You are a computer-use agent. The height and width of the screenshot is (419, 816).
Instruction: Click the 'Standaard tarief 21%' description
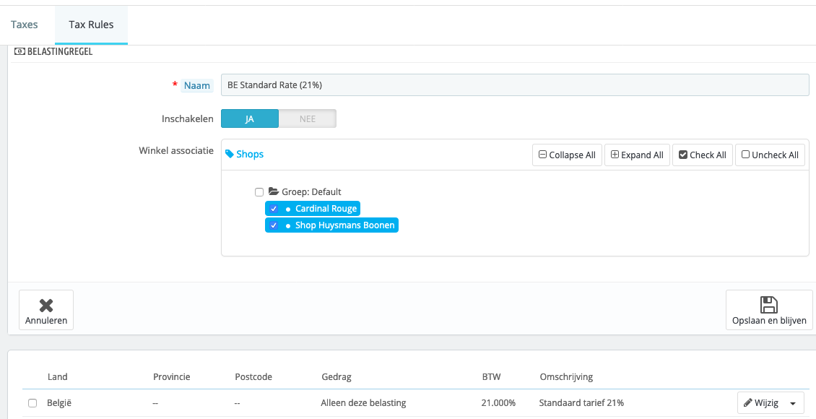[x=581, y=403]
